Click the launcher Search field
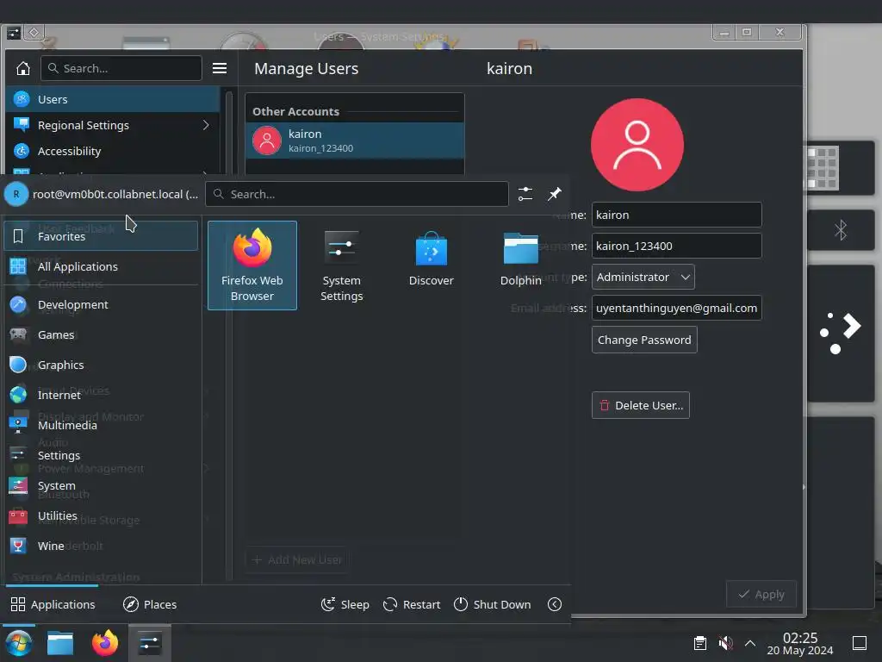The height and width of the screenshot is (662, 882). 357,194
